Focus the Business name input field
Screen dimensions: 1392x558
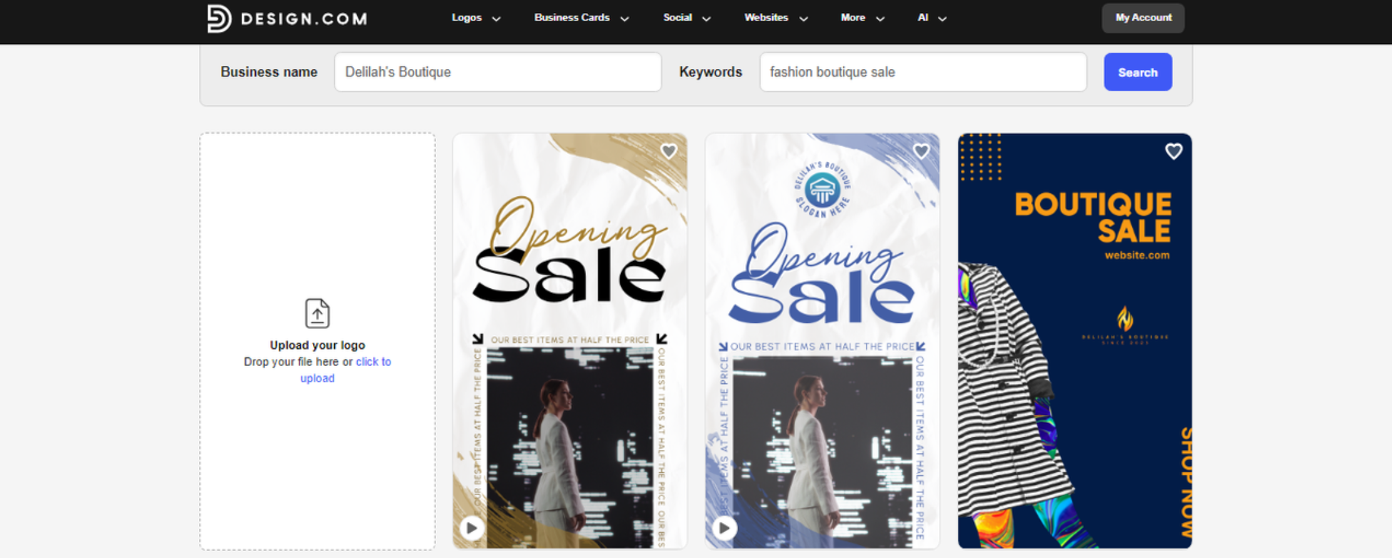point(498,72)
